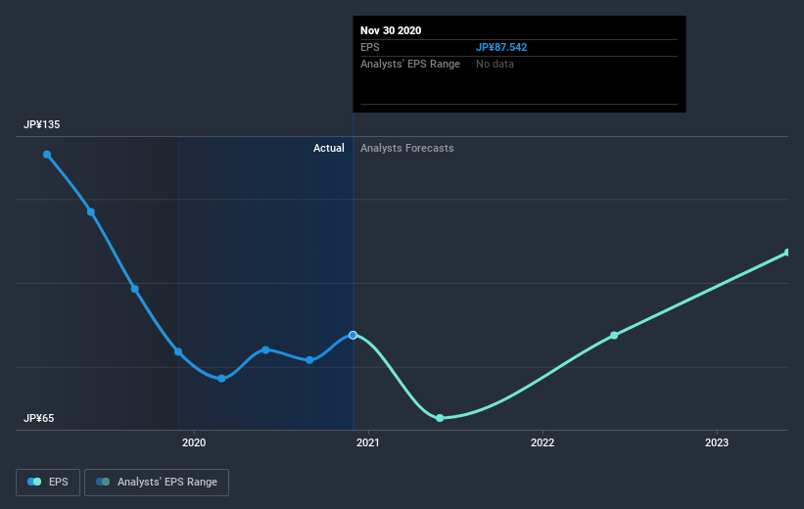Click the Nov 30 2020 tooltip date
Image resolution: width=804 pixels, height=509 pixels.
pos(391,30)
